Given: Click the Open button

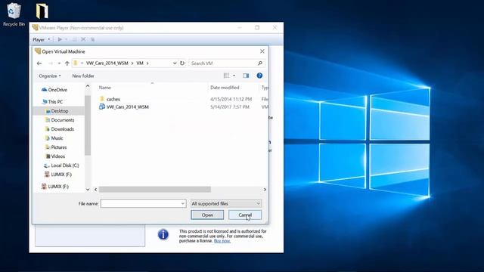Looking at the screenshot, I should (x=207, y=215).
